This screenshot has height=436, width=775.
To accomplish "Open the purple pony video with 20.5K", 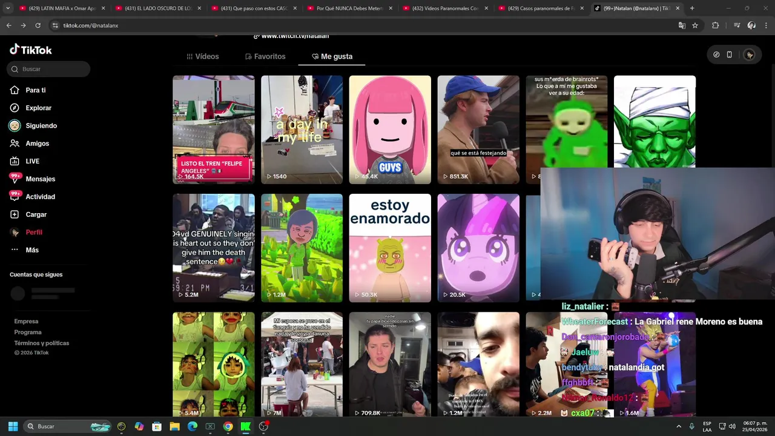I will coord(478,248).
